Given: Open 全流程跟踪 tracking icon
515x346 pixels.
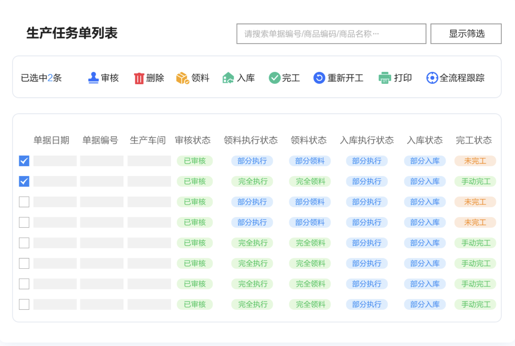Looking at the screenshot, I should (x=432, y=78).
